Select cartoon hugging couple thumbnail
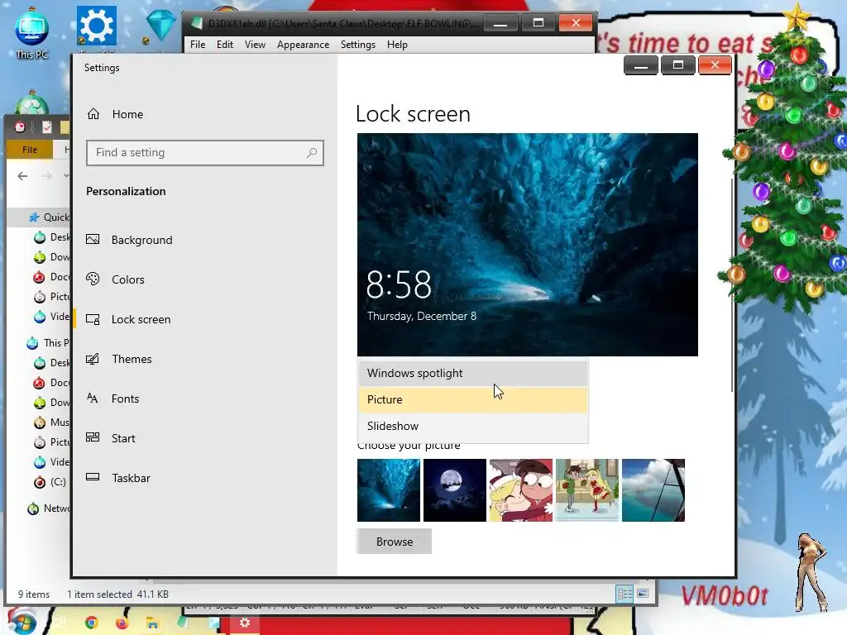This screenshot has height=635, width=847. 521,490
